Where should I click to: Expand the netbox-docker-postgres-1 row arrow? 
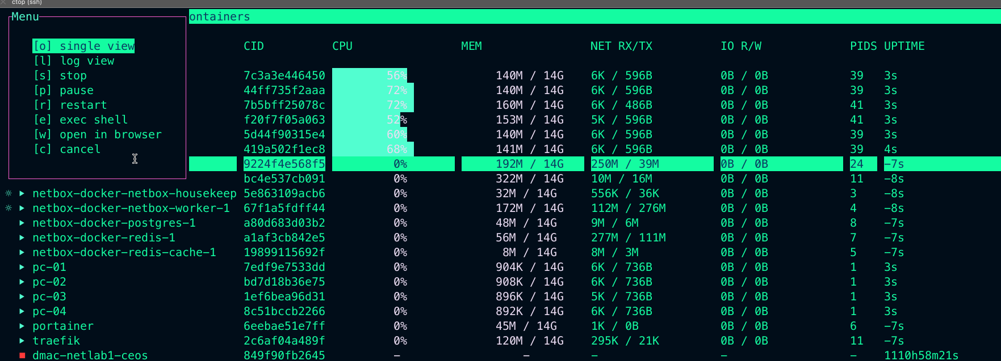tap(22, 223)
